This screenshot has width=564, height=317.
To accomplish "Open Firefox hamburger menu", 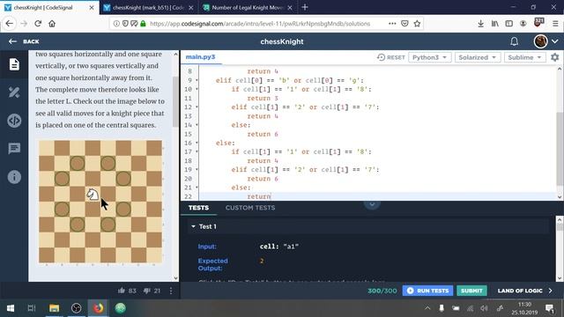I will coord(555,24).
